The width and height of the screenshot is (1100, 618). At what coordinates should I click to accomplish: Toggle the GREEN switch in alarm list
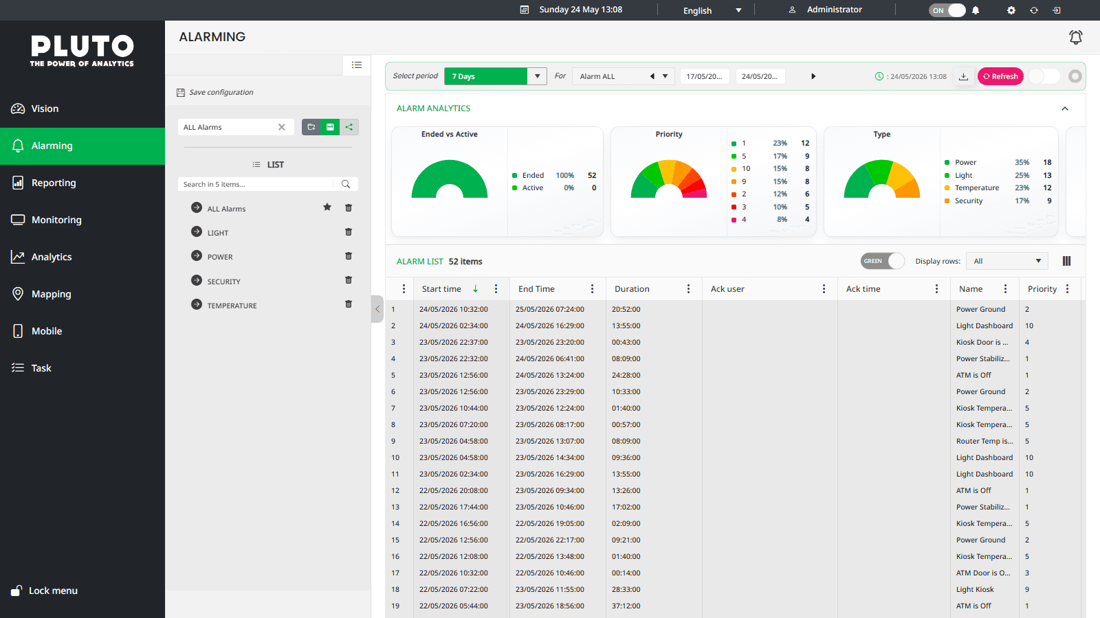(x=883, y=261)
